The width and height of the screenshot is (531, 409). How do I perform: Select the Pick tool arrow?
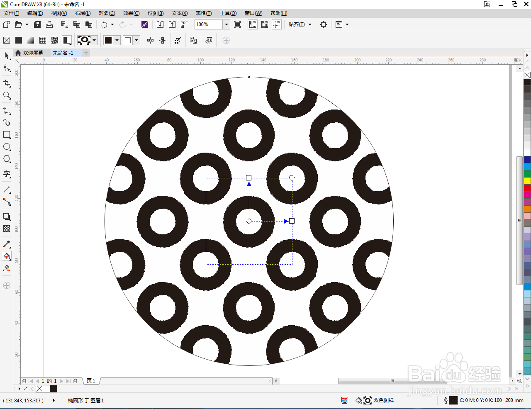coord(7,56)
